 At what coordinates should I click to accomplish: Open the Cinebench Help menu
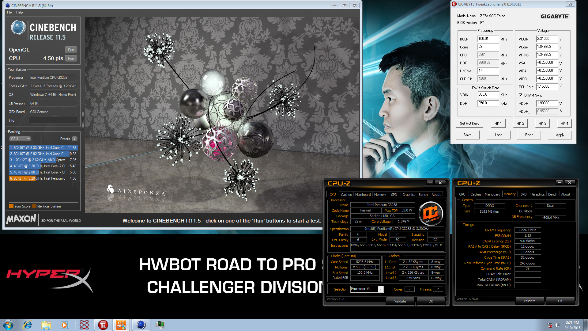(x=19, y=12)
